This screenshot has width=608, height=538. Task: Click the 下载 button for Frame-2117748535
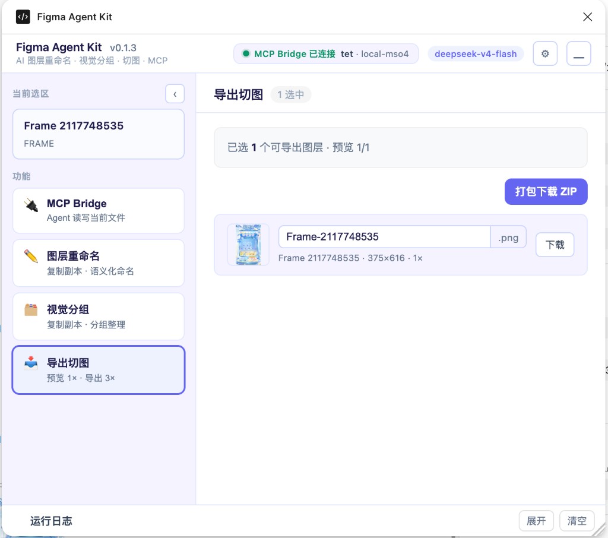[555, 245]
